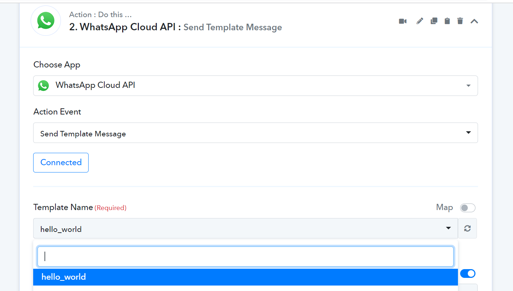The image size is (513, 291).
Task: Toggle the Map switch for Template Name
Action: point(467,208)
